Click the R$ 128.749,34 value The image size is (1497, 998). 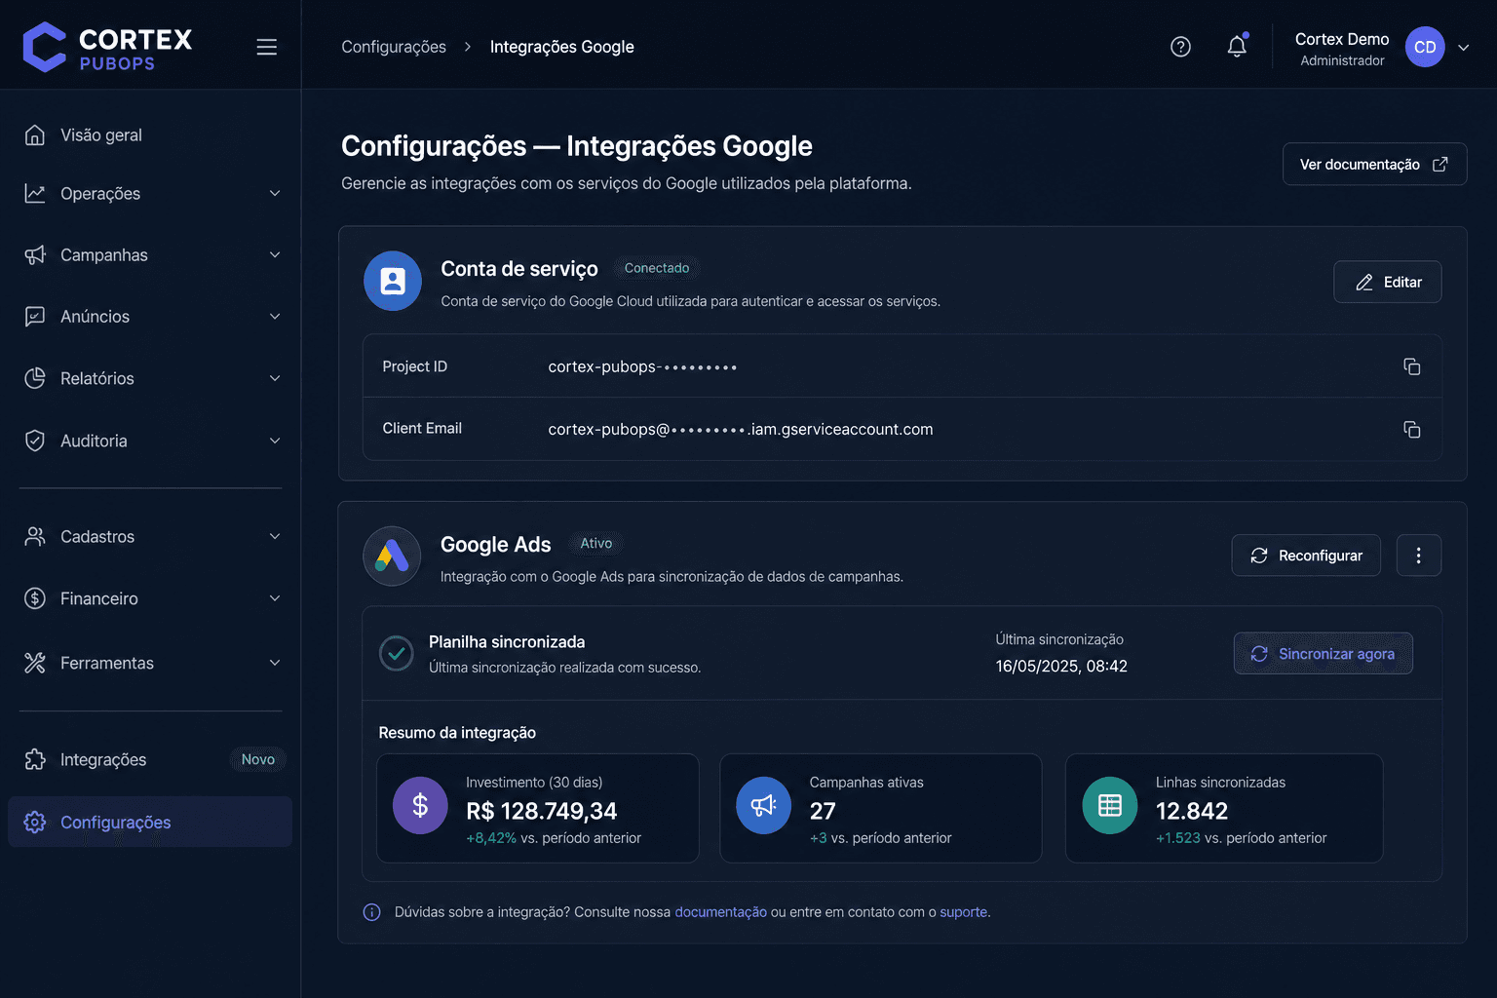[x=541, y=811]
